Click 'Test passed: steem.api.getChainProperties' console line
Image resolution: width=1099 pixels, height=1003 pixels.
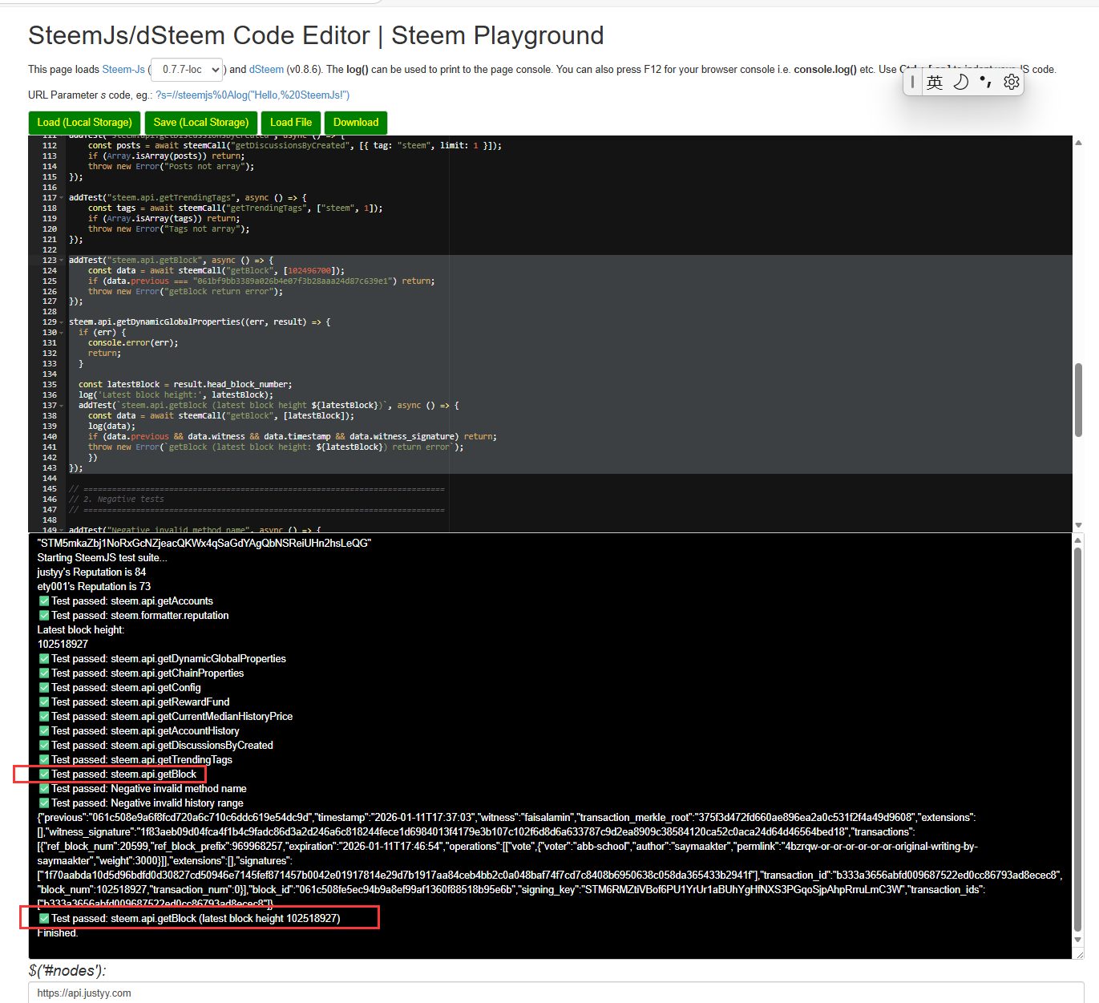[x=141, y=673]
